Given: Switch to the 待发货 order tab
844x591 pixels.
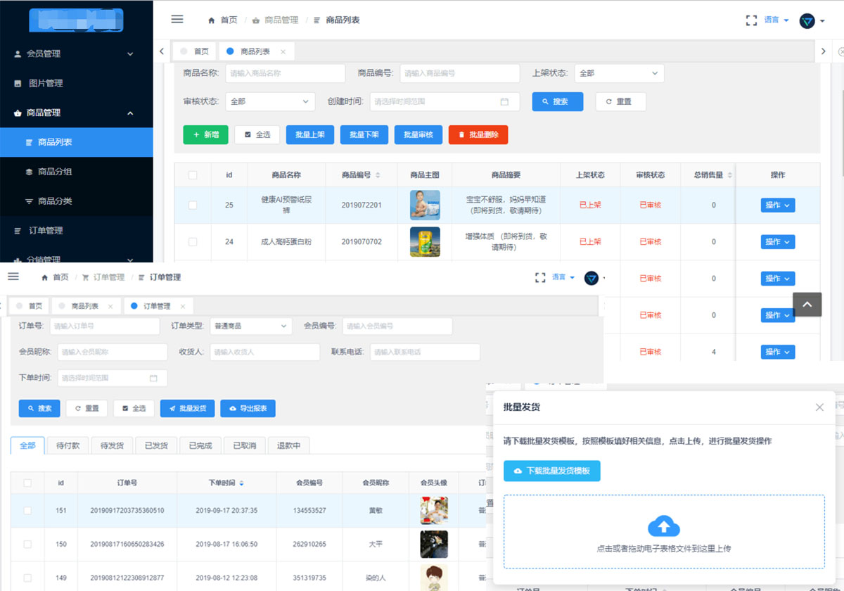Looking at the screenshot, I should pos(112,445).
